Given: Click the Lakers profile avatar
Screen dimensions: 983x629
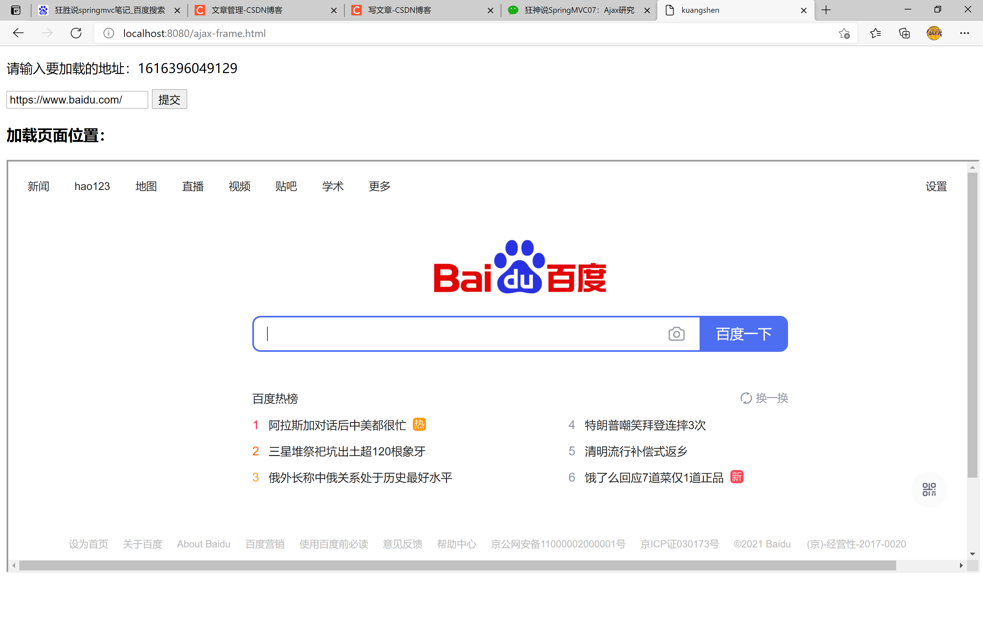Looking at the screenshot, I should 935,33.
